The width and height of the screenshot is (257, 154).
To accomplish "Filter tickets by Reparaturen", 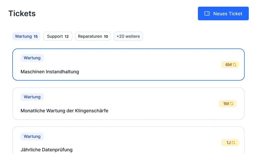I will point(93,36).
